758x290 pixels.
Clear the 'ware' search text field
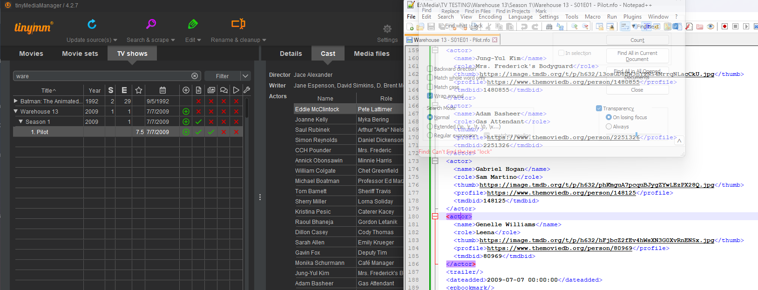(195, 76)
